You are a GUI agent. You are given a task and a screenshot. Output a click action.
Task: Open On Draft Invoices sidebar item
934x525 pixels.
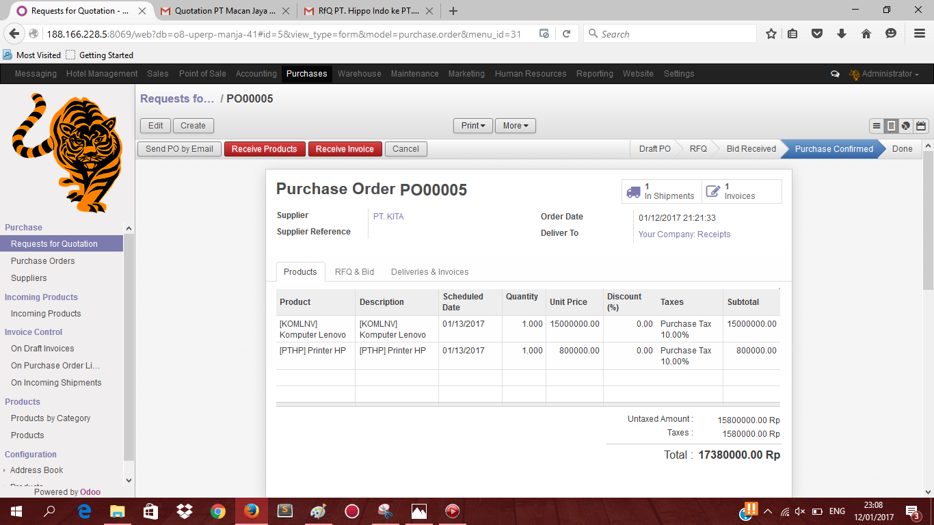tap(42, 349)
